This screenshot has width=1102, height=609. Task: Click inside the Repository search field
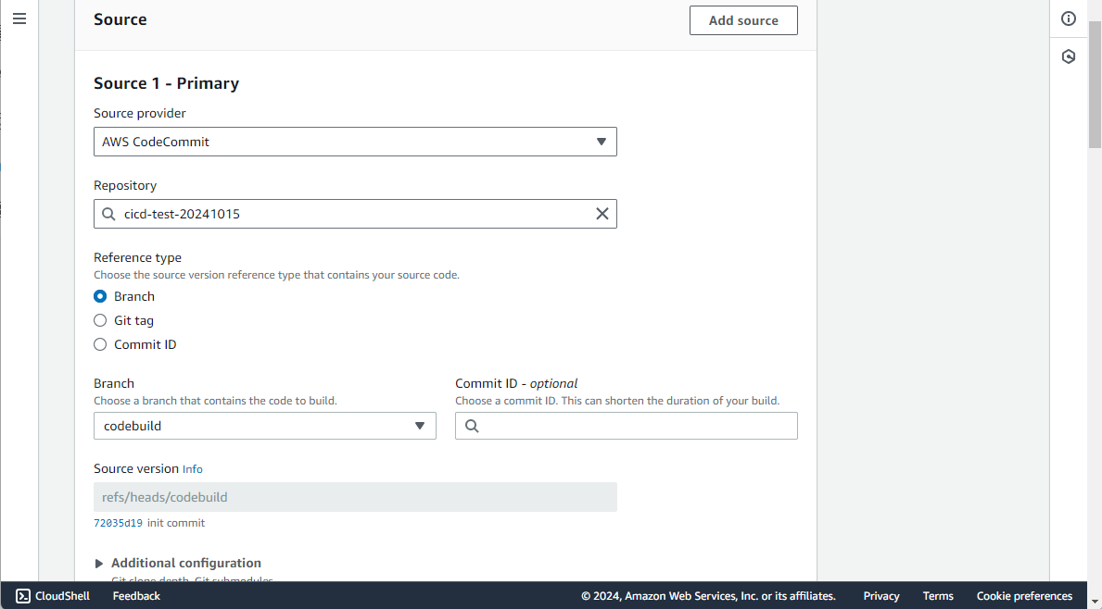(355, 214)
